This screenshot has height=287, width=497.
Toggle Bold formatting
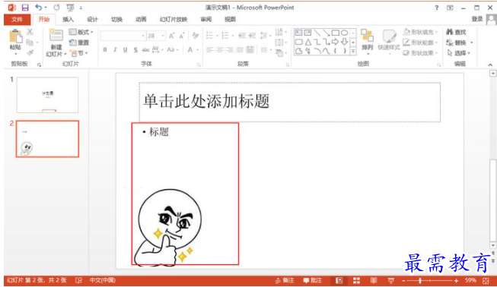tap(105, 49)
